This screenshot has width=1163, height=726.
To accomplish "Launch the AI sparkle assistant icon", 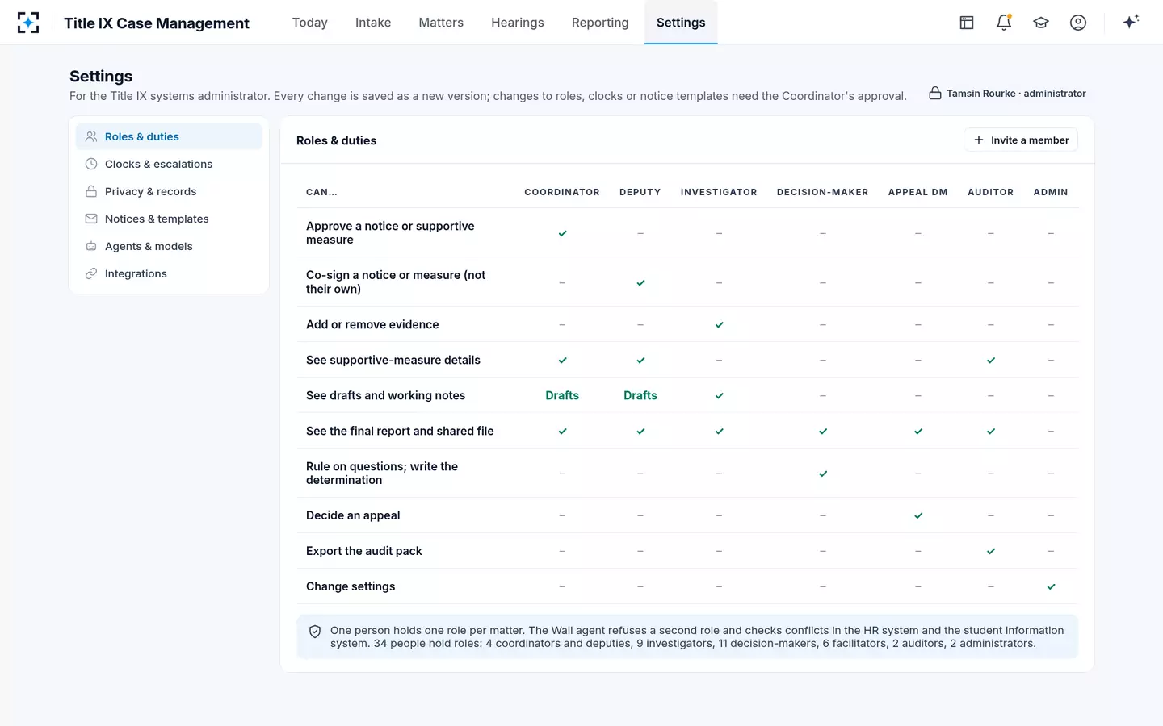I will pos(1131,22).
